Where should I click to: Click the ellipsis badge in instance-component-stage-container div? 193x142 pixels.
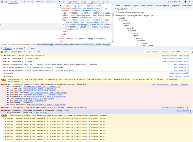coord(105,39)
